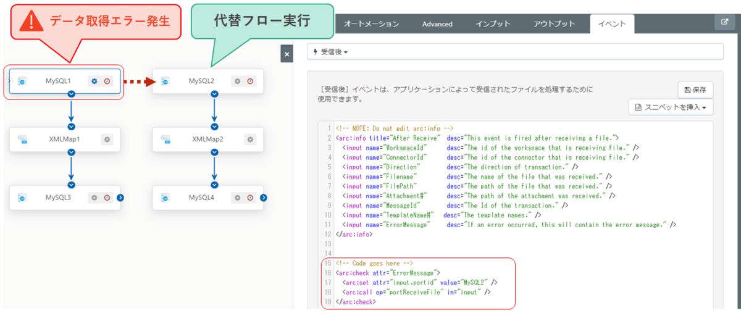
Task: Open XMLMap2 settings gear icon
Action: tap(250, 140)
